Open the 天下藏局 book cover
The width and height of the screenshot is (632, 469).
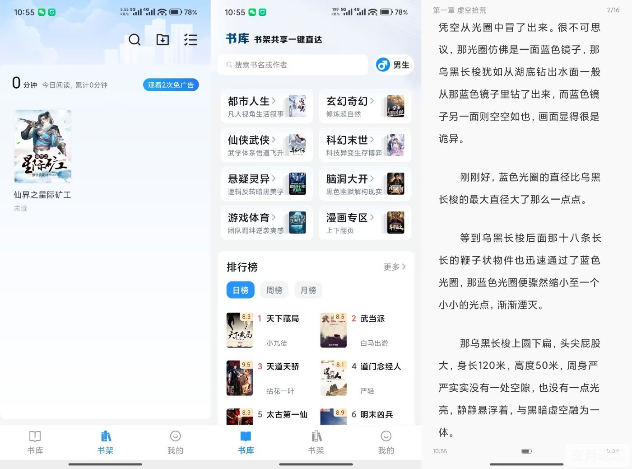point(240,330)
